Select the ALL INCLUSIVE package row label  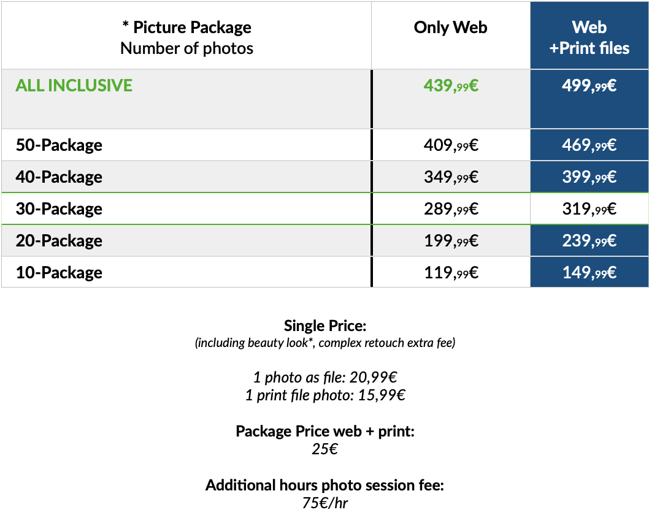[74, 86]
